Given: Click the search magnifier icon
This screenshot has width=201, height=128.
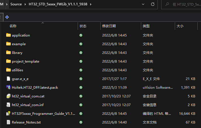Looking at the screenshot, I should (167, 4).
